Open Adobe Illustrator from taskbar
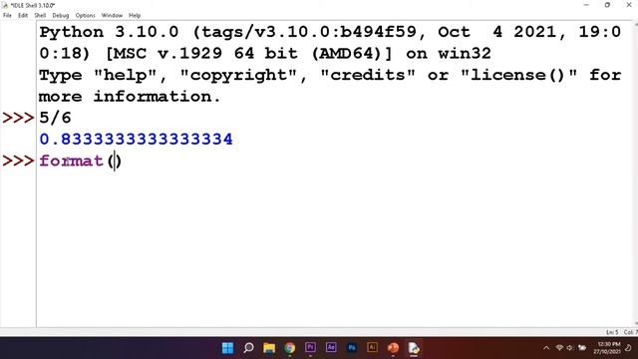This screenshot has height=359, width=638. point(372,348)
